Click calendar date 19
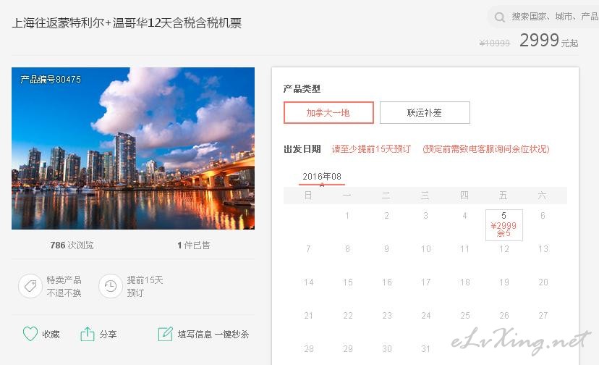Viewport: 599px width, 365px height. pos(504,282)
